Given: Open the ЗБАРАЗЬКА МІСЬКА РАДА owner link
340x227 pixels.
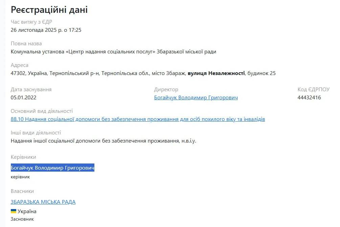Looking at the screenshot, I should pyautogui.click(x=43, y=202).
